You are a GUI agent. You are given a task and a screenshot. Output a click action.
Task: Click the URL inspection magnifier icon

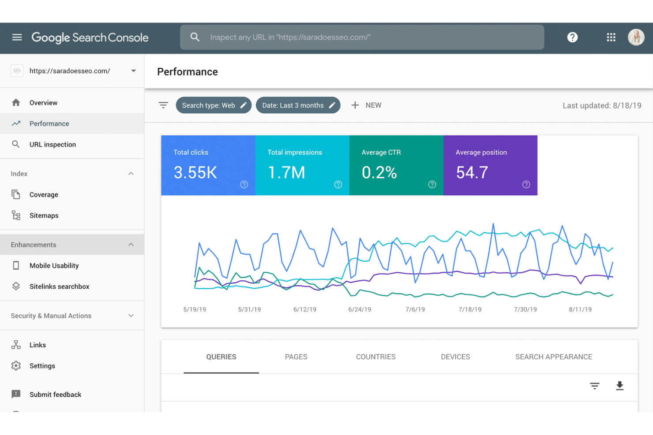coord(16,144)
